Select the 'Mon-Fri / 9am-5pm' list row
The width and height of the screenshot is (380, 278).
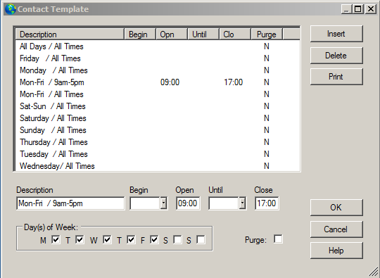coord(158,82)
